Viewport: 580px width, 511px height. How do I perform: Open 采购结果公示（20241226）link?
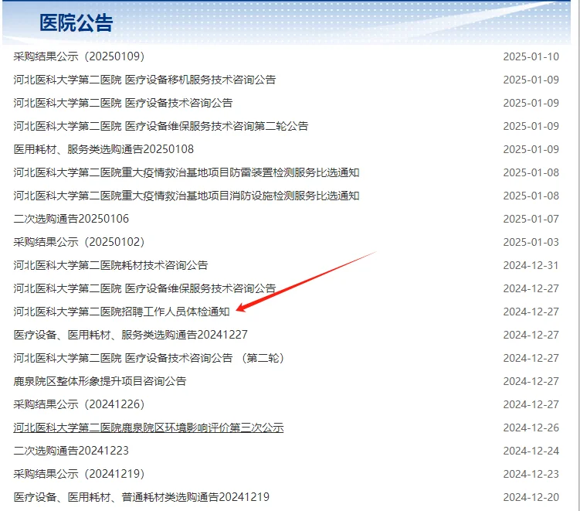(79, 404)
